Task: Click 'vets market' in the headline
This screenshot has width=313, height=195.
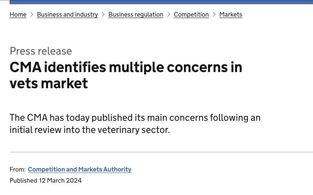Action: [49, 83]
